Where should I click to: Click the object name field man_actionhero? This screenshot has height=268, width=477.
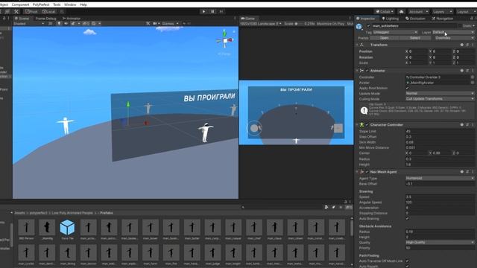pos(414,26)
